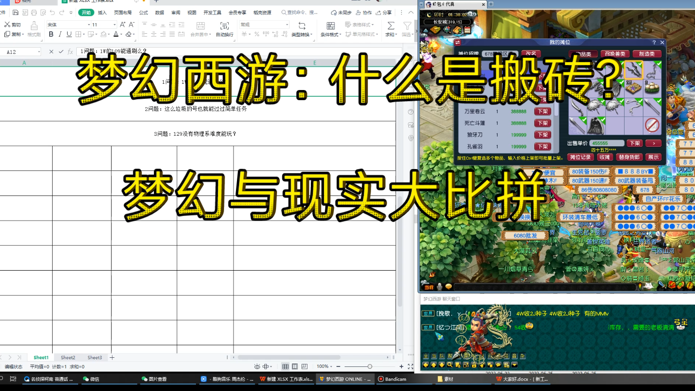Screen dimensions: 695x391
Task: Increase font size with larger A icon
Action: [x=122, y=25]
